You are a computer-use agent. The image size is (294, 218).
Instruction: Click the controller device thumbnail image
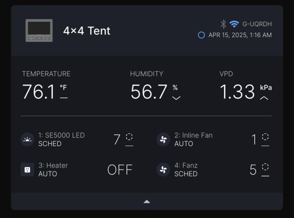[39, 31]
